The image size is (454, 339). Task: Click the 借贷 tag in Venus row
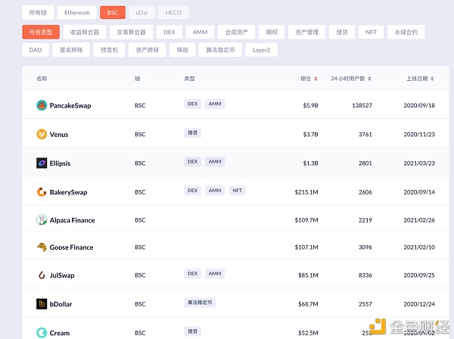tap(192, 133)
